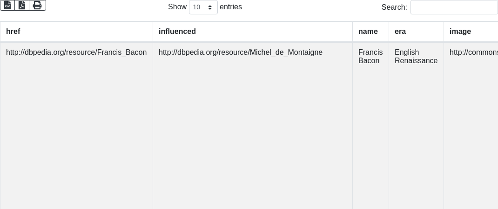Click the Francis_Bacon dbpedia resource URL

(x=76, y=52)
